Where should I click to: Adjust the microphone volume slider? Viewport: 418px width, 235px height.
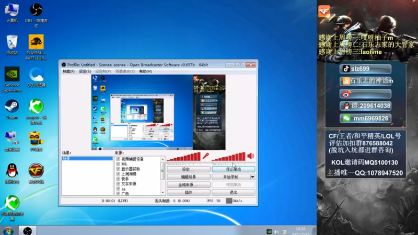point(184,157)
